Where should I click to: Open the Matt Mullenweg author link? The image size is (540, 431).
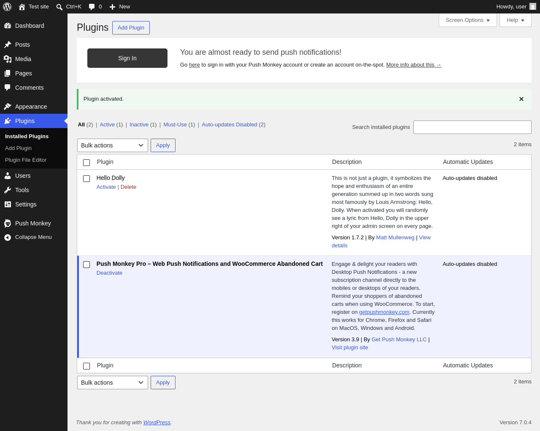395,238
